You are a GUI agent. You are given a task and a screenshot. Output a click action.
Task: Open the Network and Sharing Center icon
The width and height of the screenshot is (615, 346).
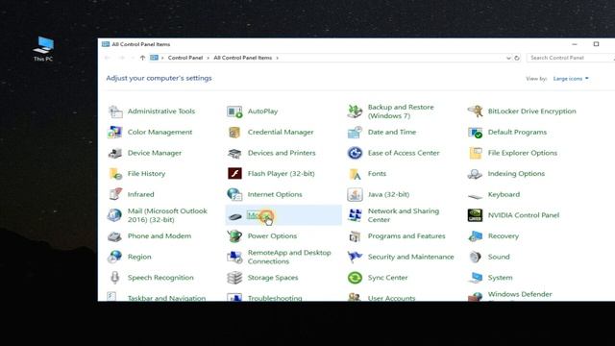(x=355, y=215)
